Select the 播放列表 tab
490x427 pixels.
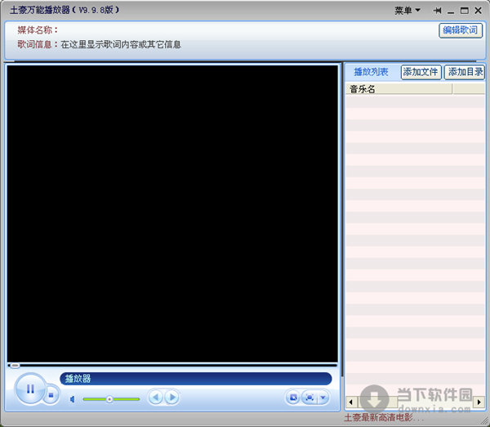point(371,72)
